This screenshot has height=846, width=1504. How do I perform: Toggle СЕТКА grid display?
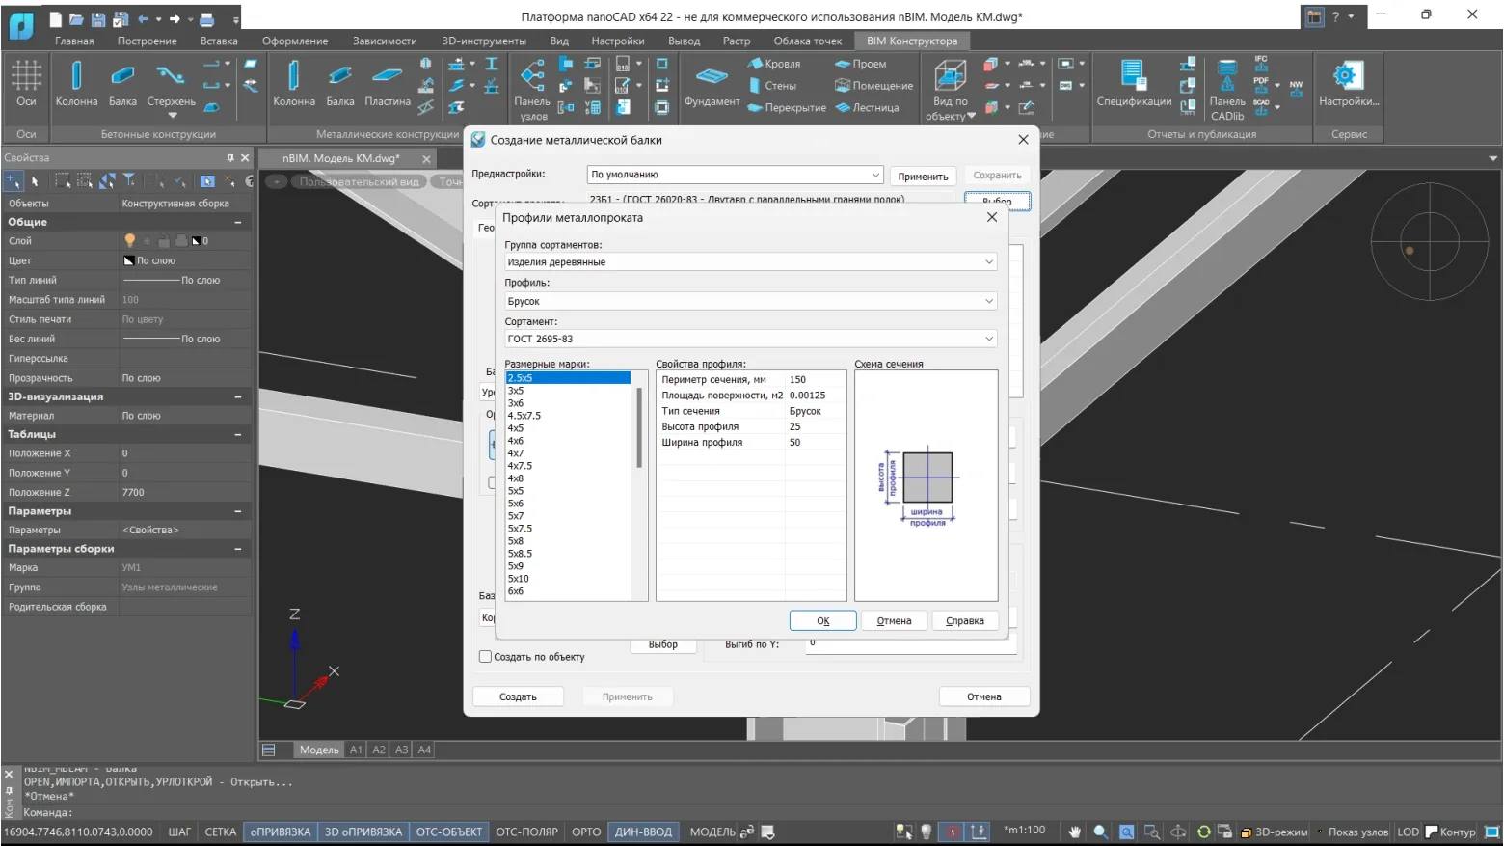coord(220,832)
